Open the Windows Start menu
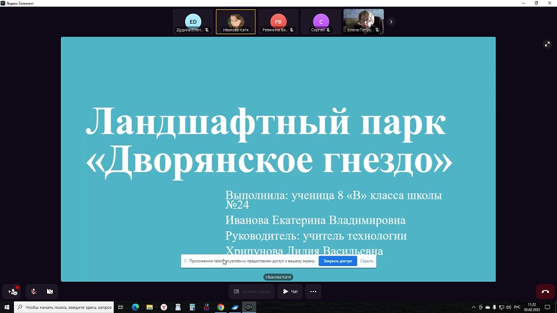This screenshot has height=313, width=557. [7, 307]
